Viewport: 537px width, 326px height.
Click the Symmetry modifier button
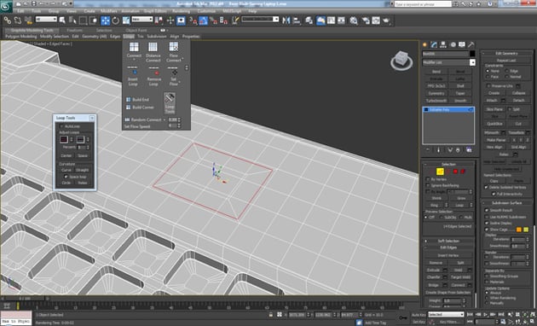(436, 93)
